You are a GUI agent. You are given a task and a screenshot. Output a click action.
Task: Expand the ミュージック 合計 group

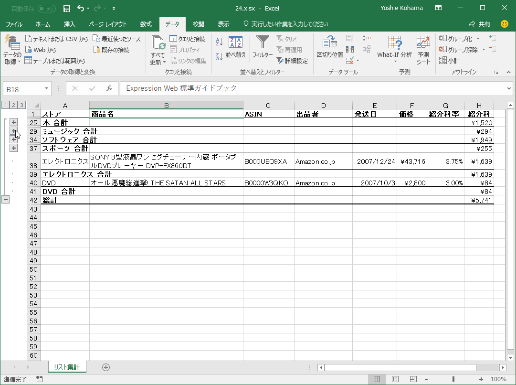coord(13,131)
